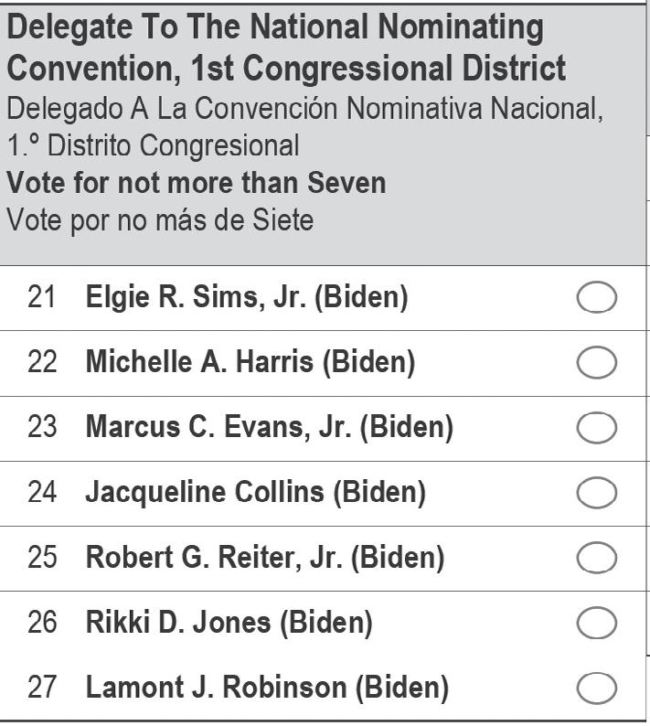This screenshot has width=650, height=726.
Task: Click ballot number 21
Action: pos(42,298)
